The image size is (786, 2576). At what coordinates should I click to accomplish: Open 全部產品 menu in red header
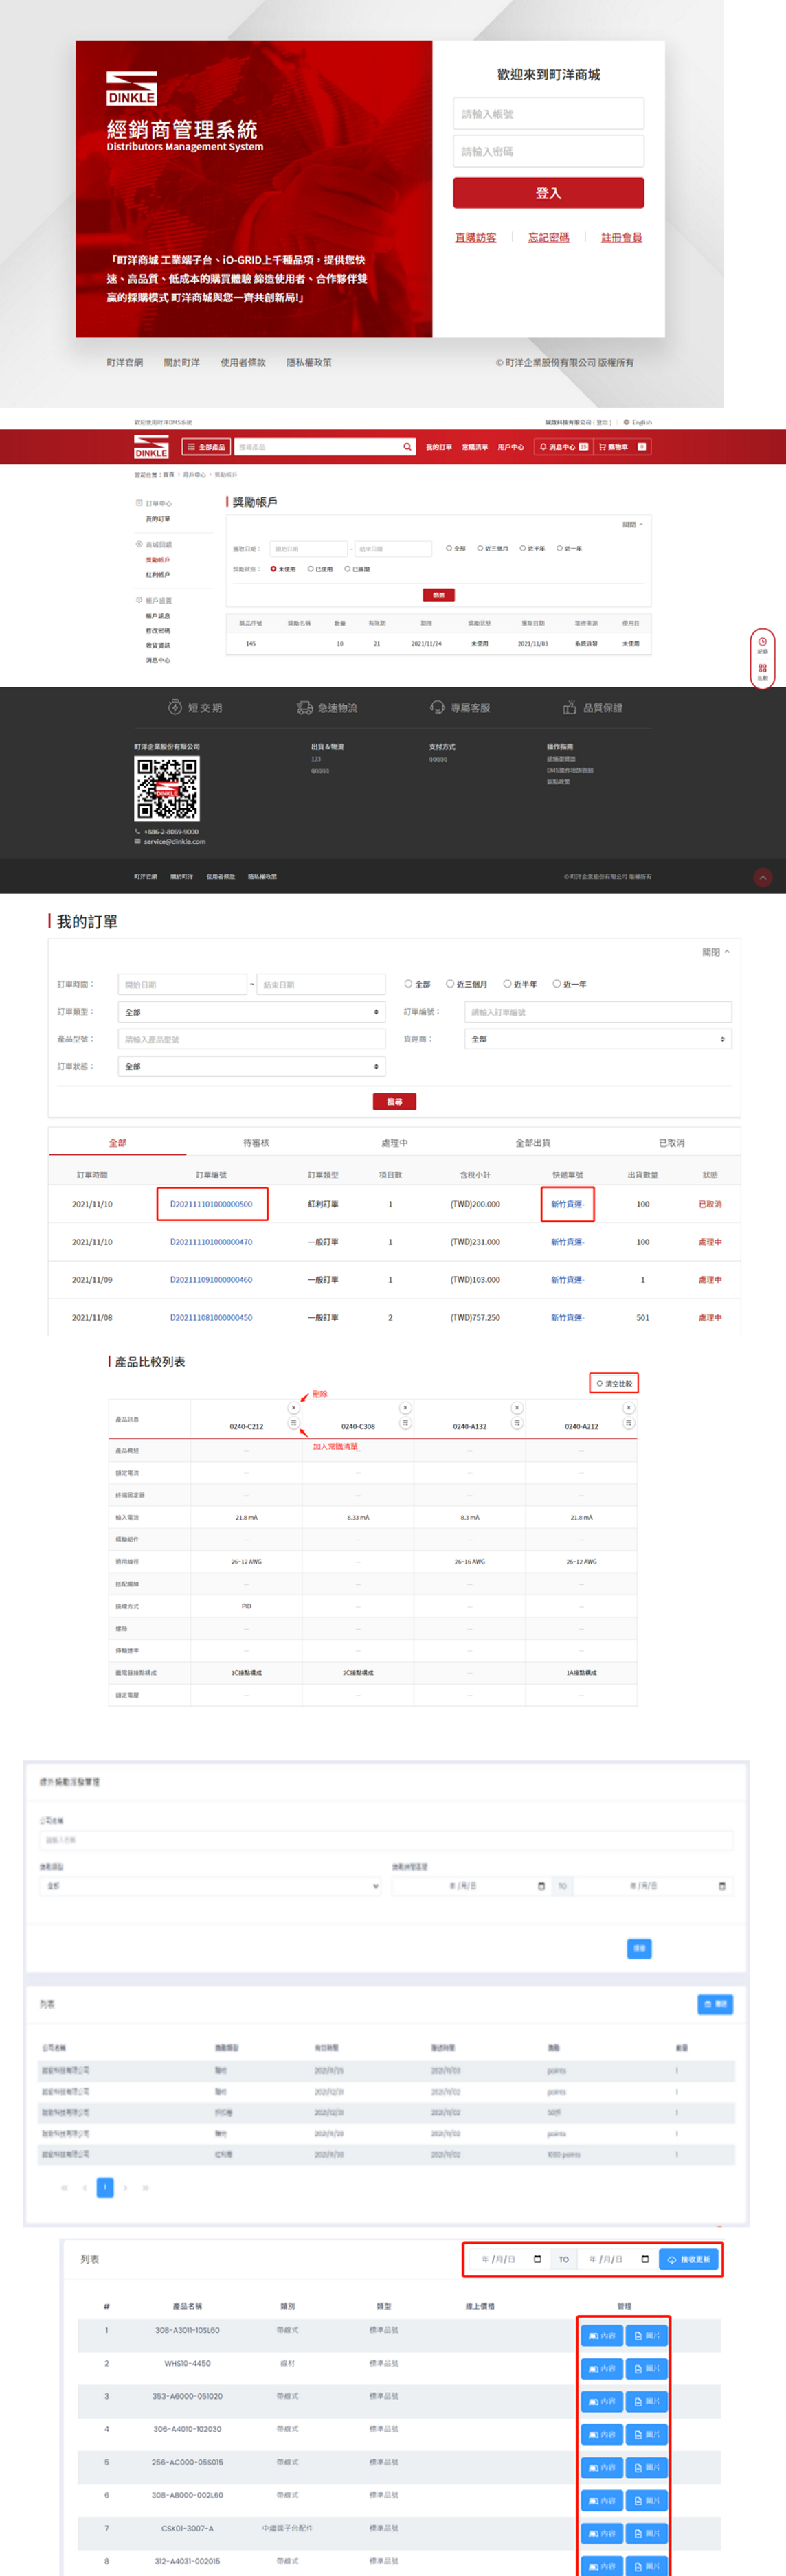[207, 447]
